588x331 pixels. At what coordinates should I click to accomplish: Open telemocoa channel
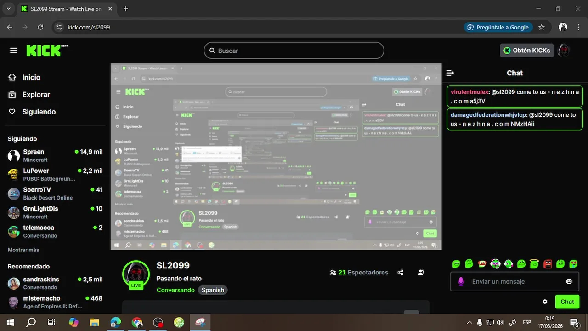pyautogui.click(x=55, y=231)
